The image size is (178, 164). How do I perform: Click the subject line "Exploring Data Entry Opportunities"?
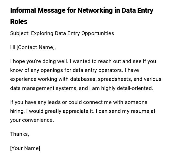pos(72,33)
